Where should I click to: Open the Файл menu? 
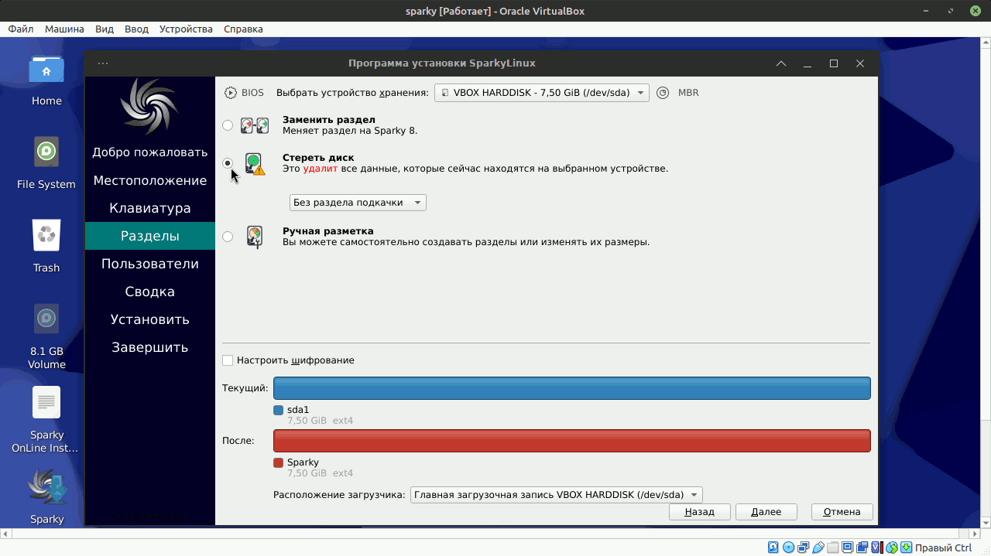pos(21,29)
